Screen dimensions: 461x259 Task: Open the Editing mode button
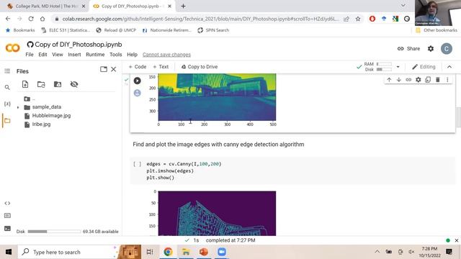pos(424,67)
